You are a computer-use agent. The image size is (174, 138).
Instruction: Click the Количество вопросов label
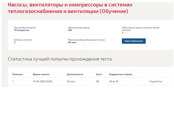[x=25, y=28]
